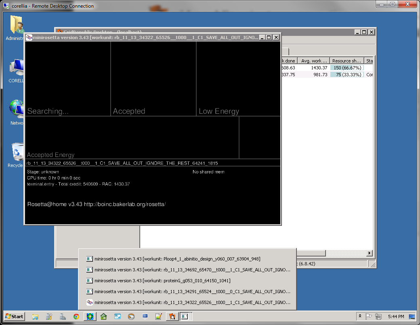The width and height of the screenshot is (420, 325).
Task: Click the Total credit 540609 line
Action: (x=78, y=184)
